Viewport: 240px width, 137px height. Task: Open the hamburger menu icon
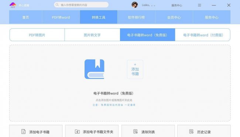click(x=199, y=5)
